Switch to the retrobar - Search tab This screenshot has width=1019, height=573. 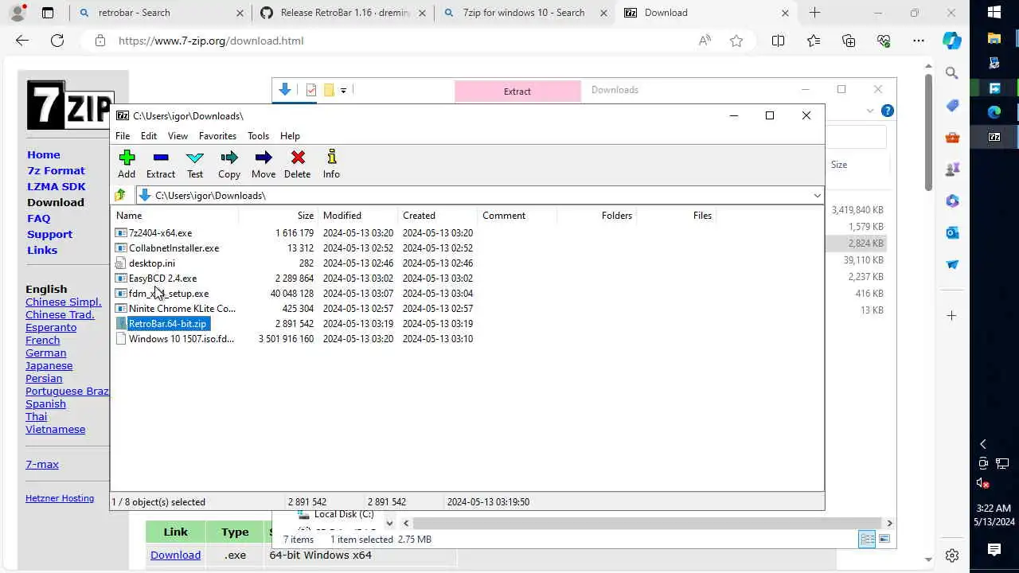161,13
